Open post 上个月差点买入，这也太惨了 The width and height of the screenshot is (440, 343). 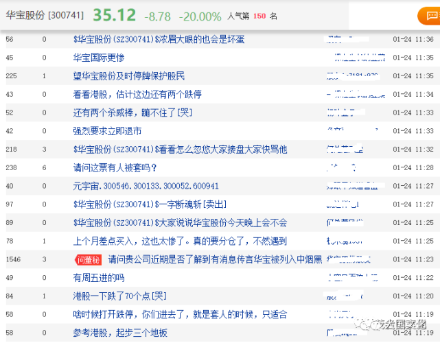point(180,241)
